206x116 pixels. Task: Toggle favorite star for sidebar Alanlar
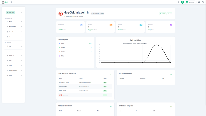click(21, 37)
